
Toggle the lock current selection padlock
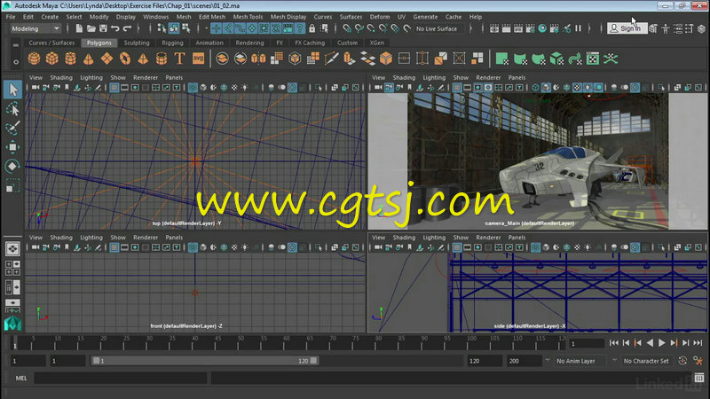coord(312,28)
